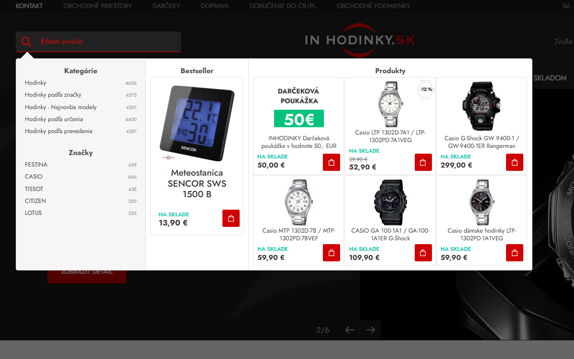Go to previous slide arrow
The image size is (574, 359).
coord(350,330)
